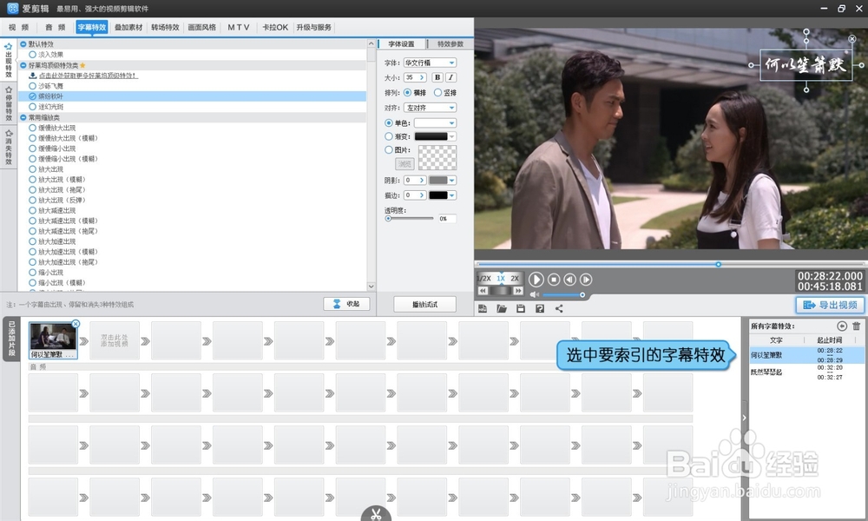Switch to the 转场特效 tab
This screenshot has width=868, height=521.
pyautogui.click(x=165, y=27)
